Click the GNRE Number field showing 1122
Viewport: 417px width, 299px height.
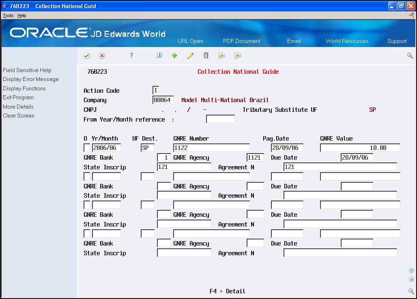(211, 148)
